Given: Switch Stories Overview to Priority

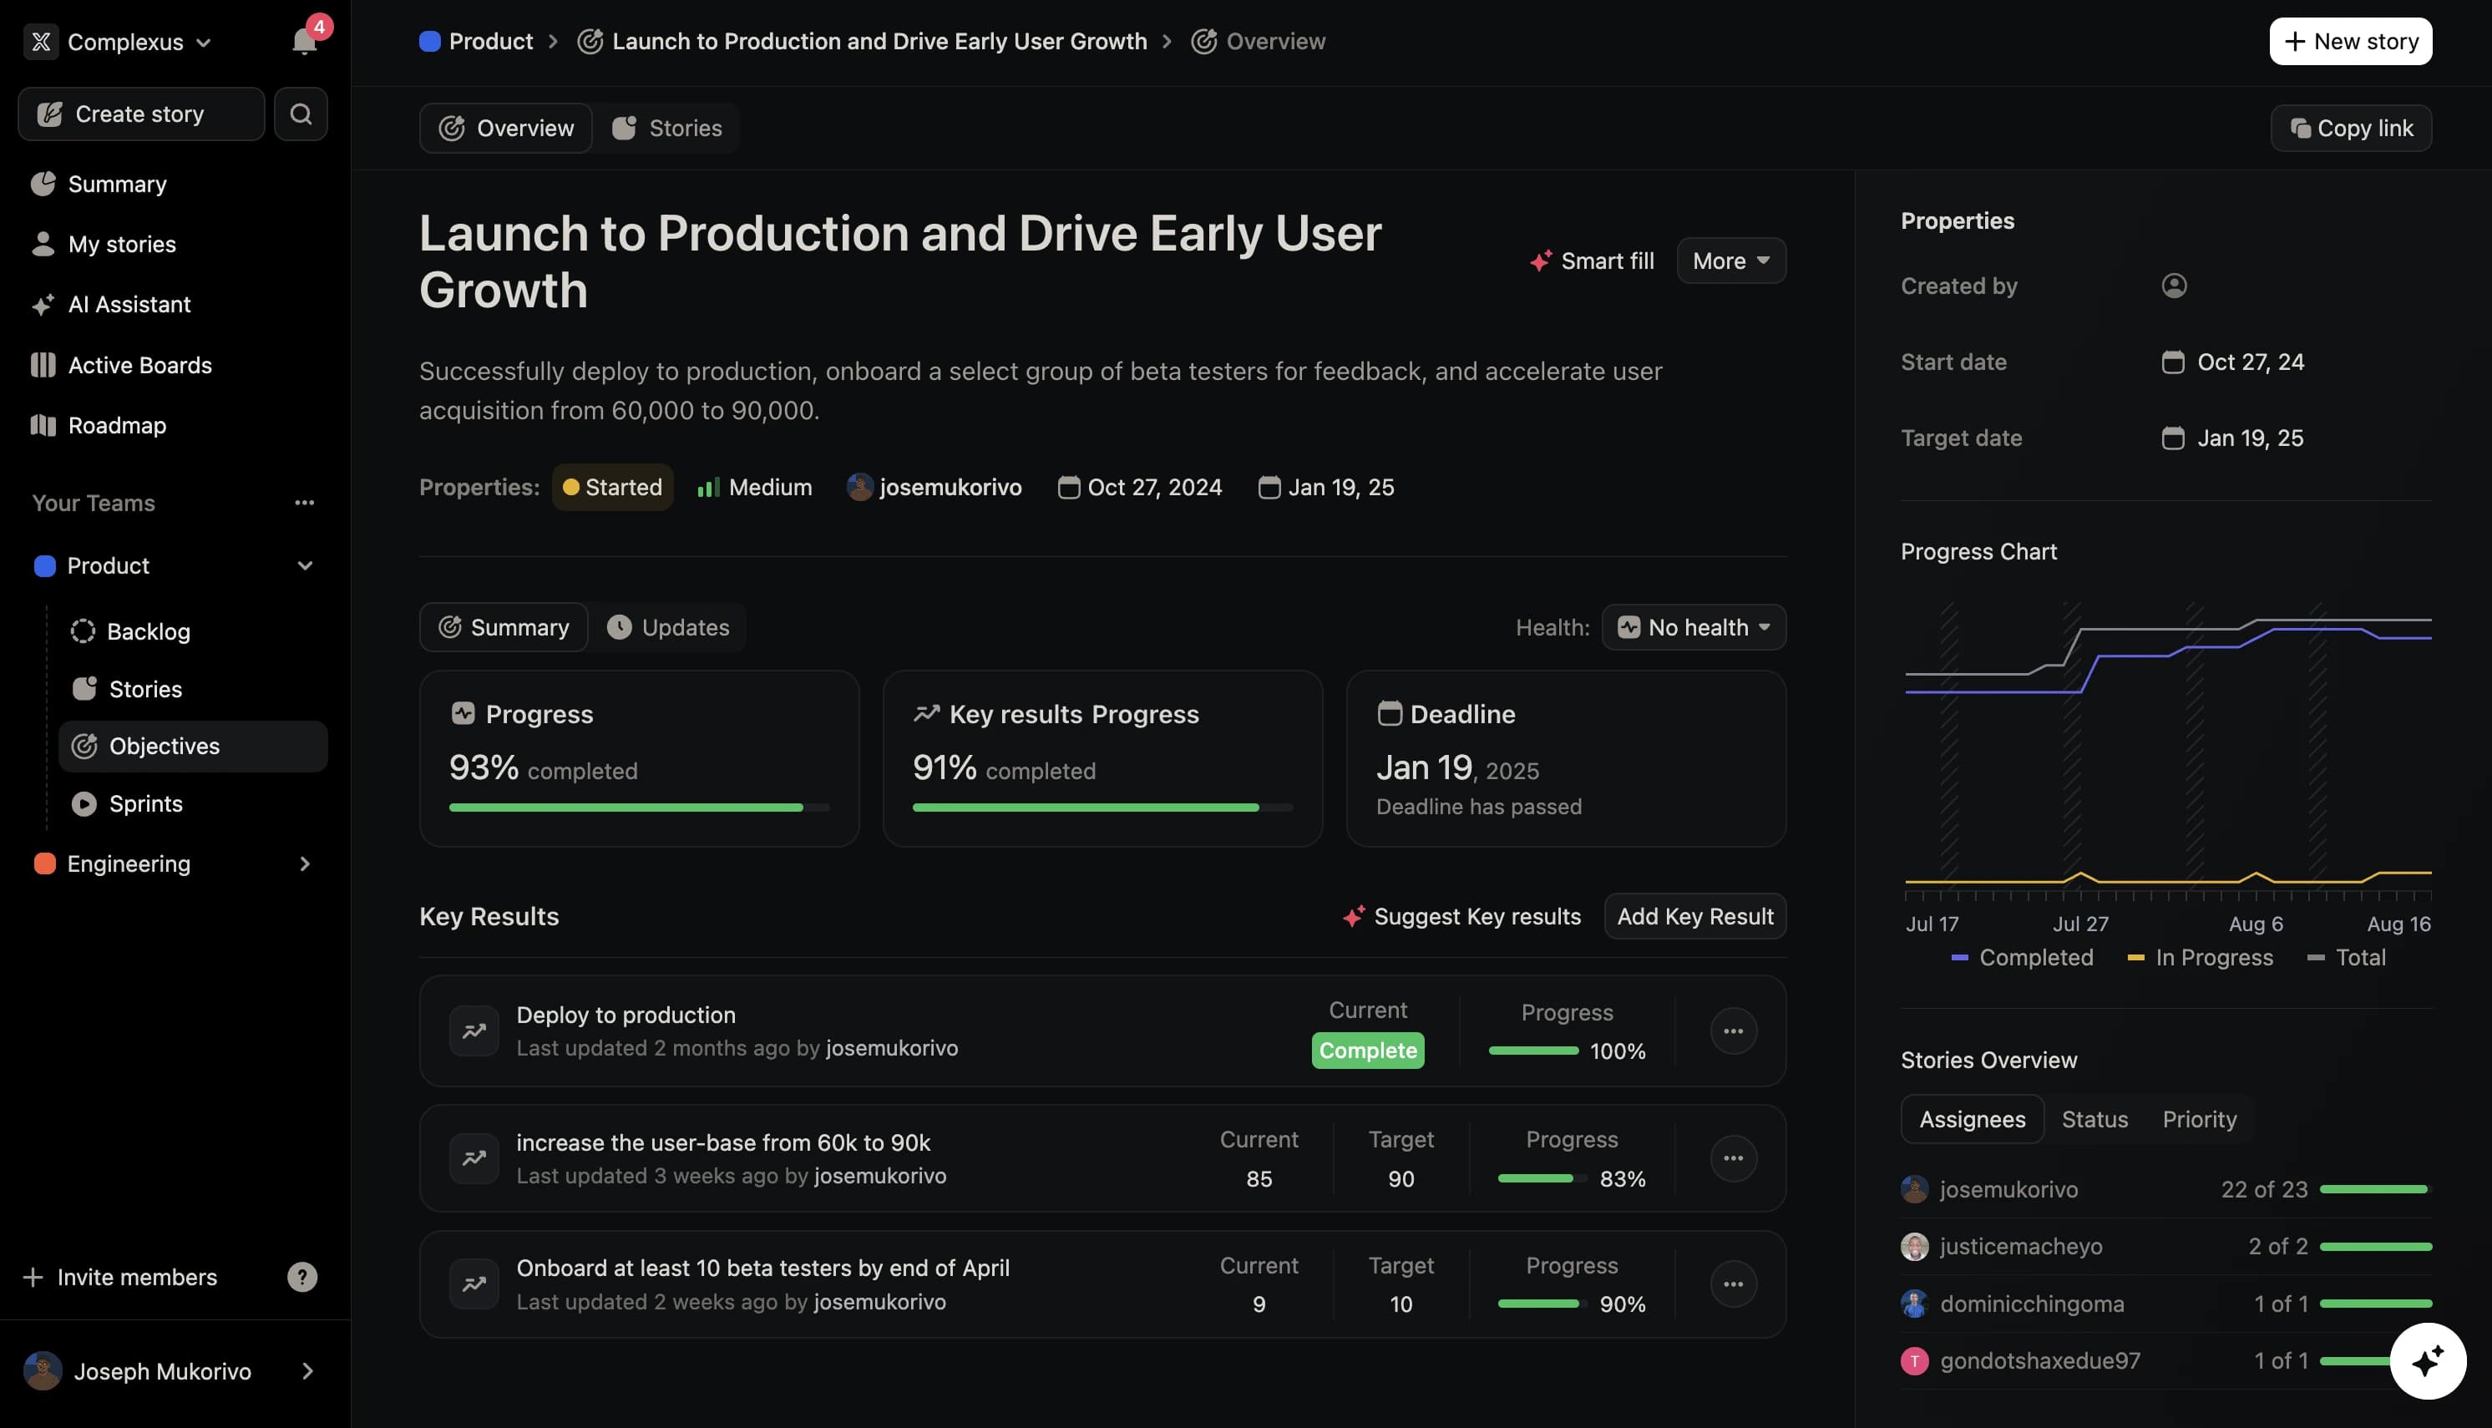Looking at the screenshot, I should (2199, 1119).
